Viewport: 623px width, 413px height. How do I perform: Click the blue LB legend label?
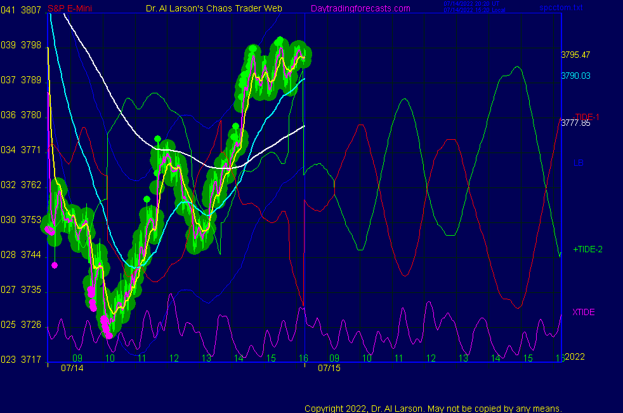[x=579, y=163]
